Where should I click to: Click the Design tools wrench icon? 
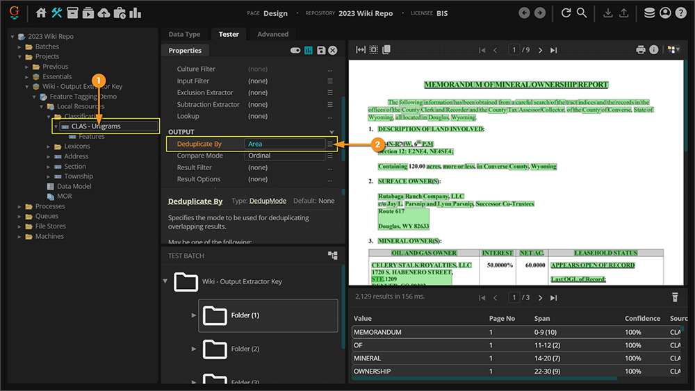coord(57,13)
